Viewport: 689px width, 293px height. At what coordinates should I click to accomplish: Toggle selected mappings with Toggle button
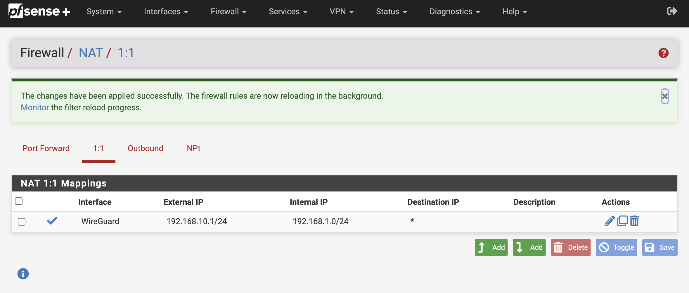pos(616,247)
